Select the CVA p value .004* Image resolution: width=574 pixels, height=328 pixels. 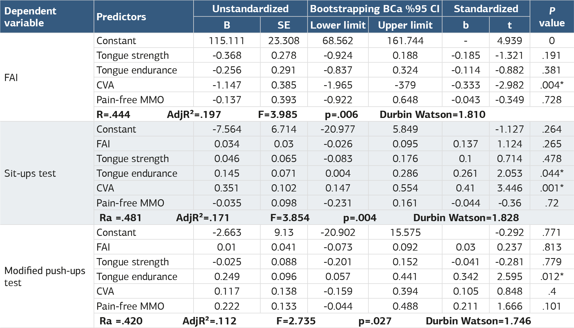click(552, 85)
